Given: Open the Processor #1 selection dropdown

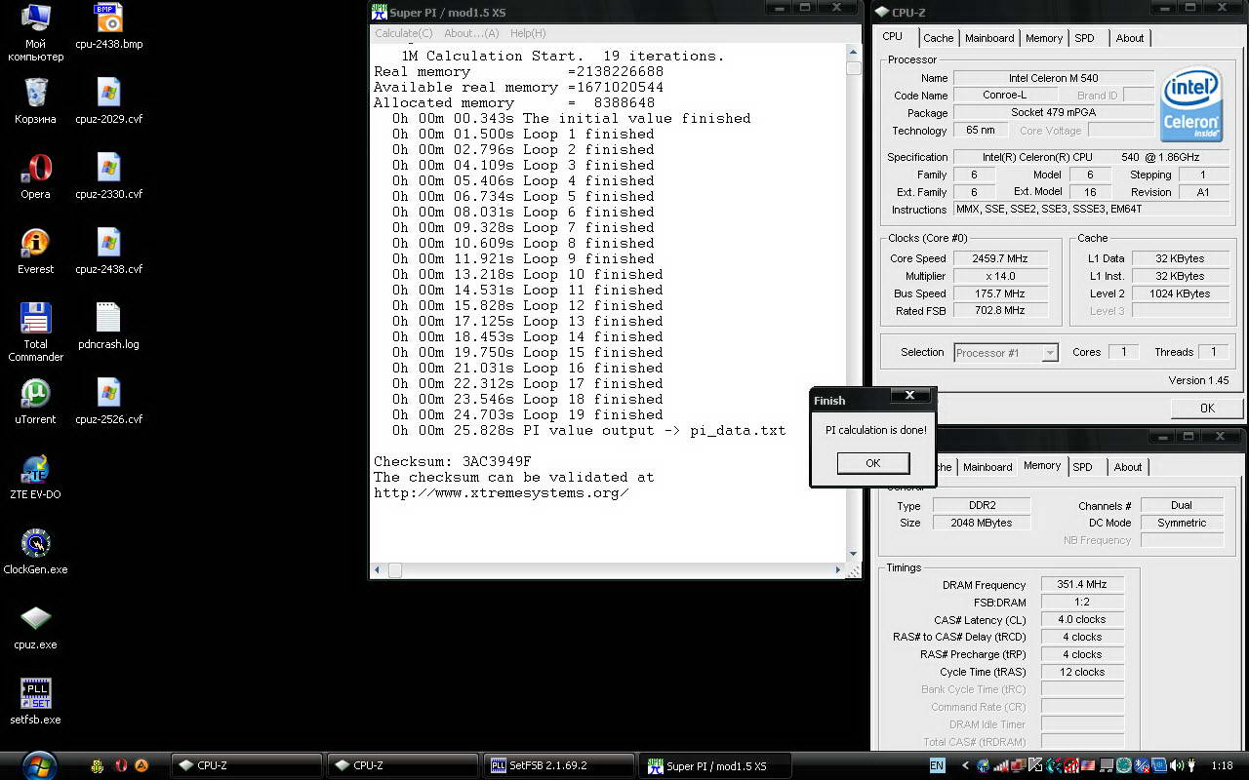Looking at the screenshot, I should (x=1006, y=353).
